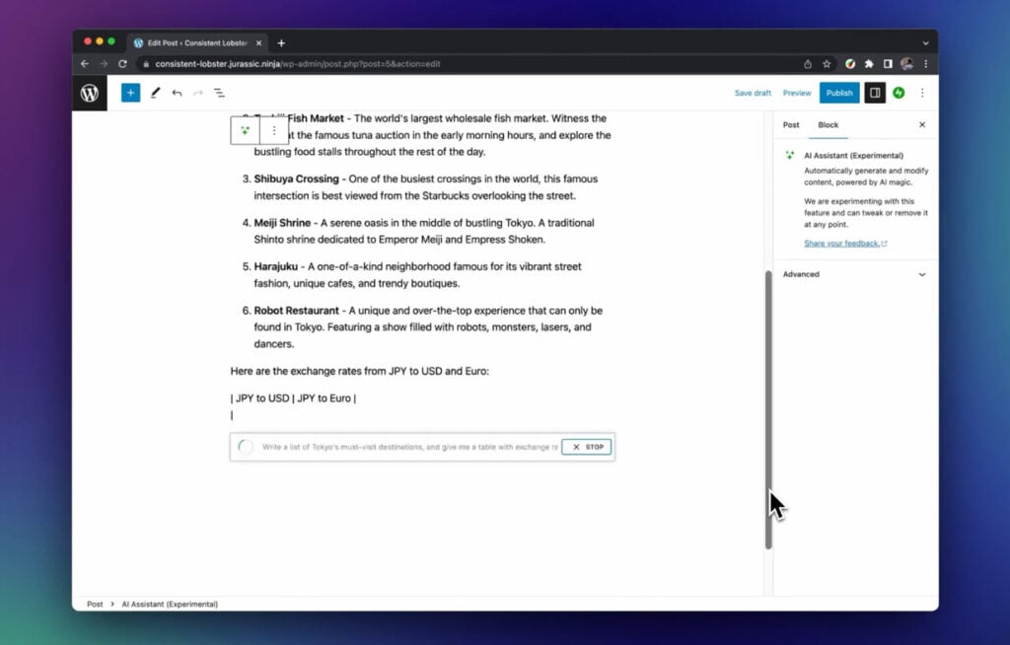Click the Meiji Shrine list item

[418, 232]
